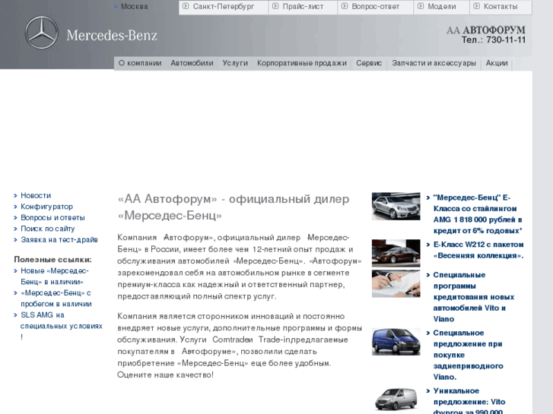Viewport: 553px width, 414px height.
Task: Open the О компании menu
Action: point(140,63)
